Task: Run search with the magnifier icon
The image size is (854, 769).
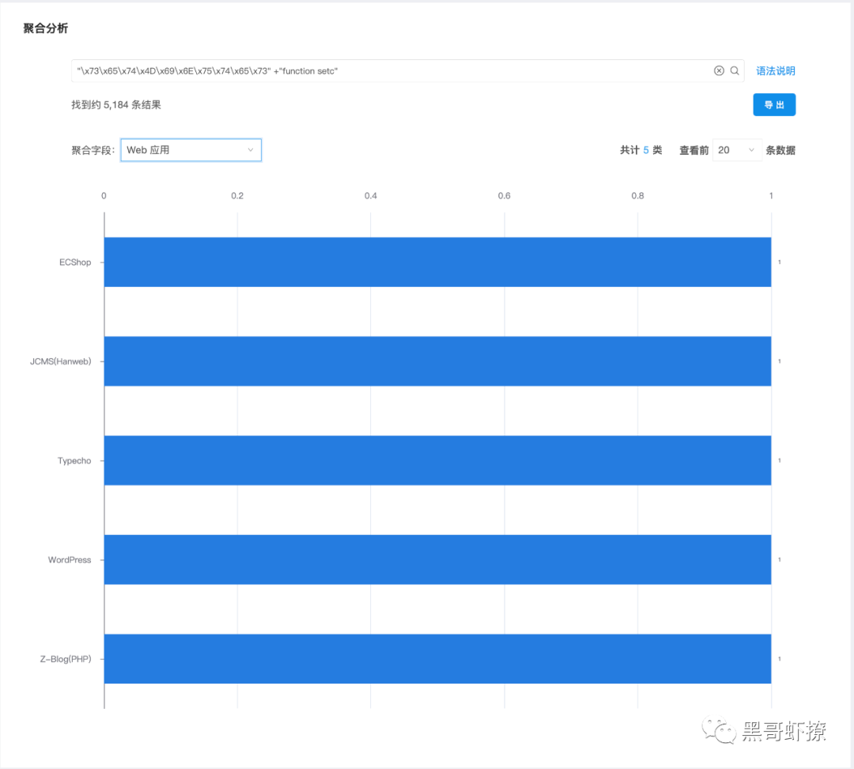Action: (x=735, y=71)
